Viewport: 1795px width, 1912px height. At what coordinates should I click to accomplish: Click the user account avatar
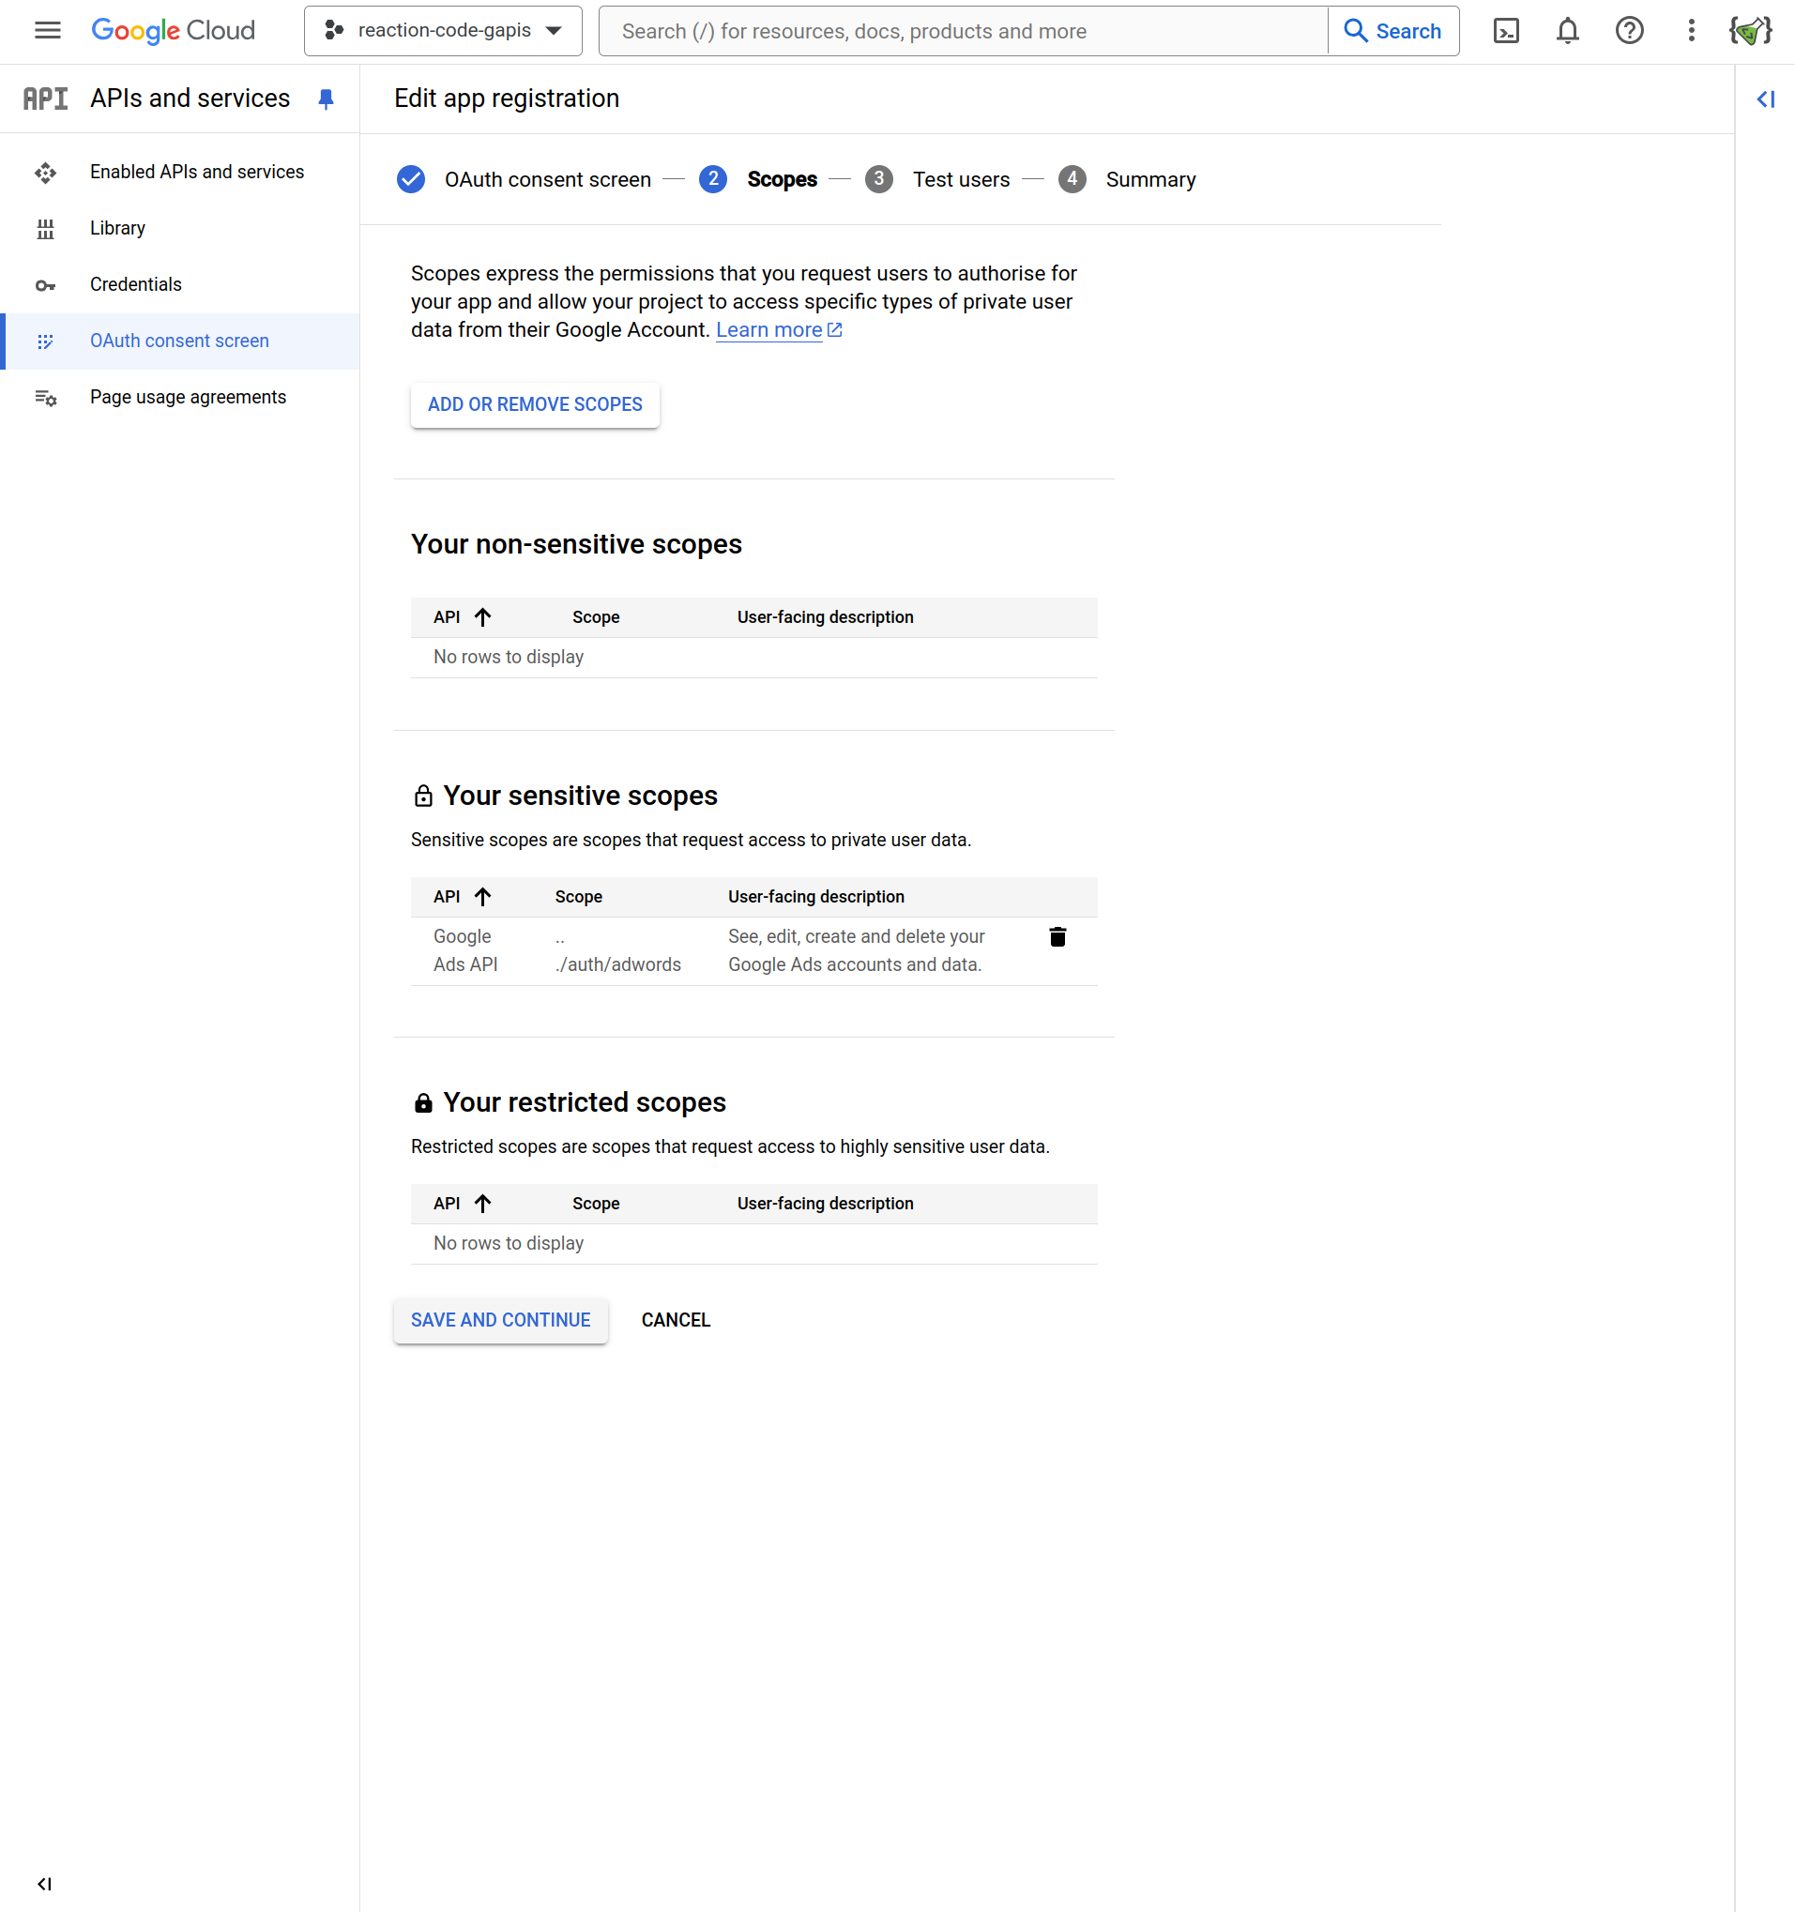[1750, 31]
